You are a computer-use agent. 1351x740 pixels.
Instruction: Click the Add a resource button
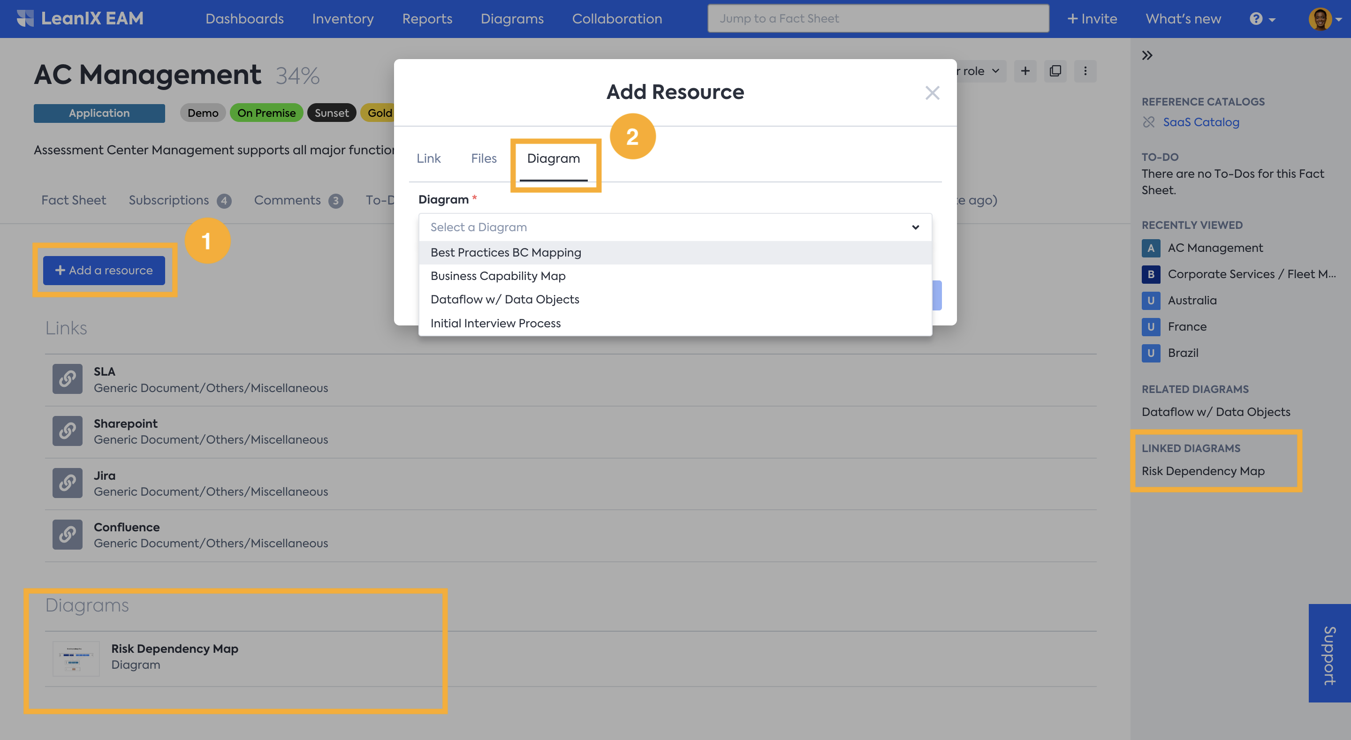[x=104, y=271]
